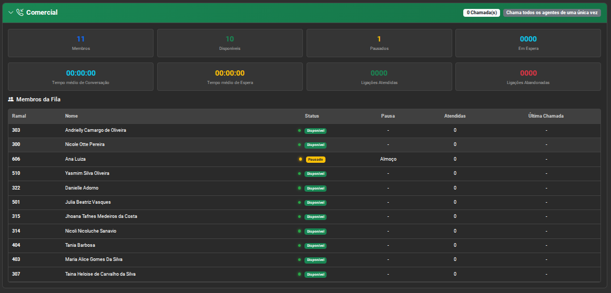Select the name Tania Barbosa
The width and height of the screenshot is (611, 293).
pyautogui.click(x=80, y=246)
